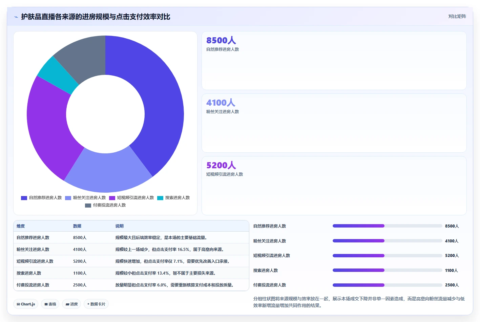The height and width of the screenshot is (322, 480).
Task: Click the 2500人 value beside the progress bar
Action: tap(452, 285)
